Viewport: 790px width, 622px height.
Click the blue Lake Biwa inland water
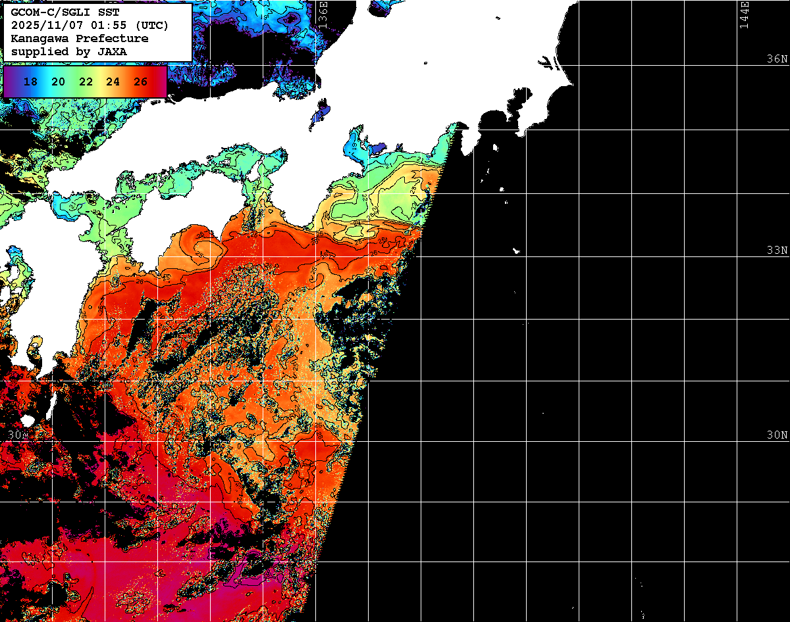click(321, 112)
